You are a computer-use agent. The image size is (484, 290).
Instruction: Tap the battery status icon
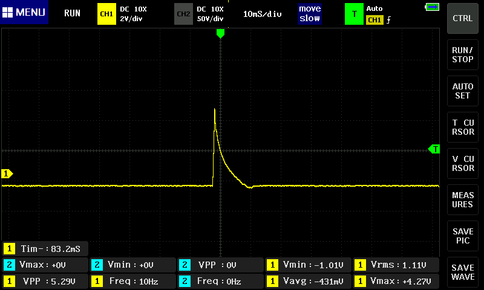pos(432,7)
